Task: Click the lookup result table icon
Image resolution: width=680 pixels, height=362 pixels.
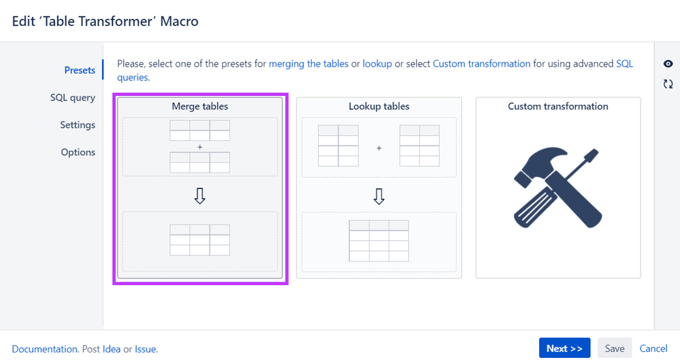Action: 379,241
